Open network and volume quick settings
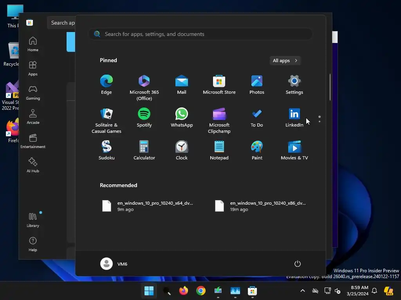401x300 pixels. click(332, 291)
